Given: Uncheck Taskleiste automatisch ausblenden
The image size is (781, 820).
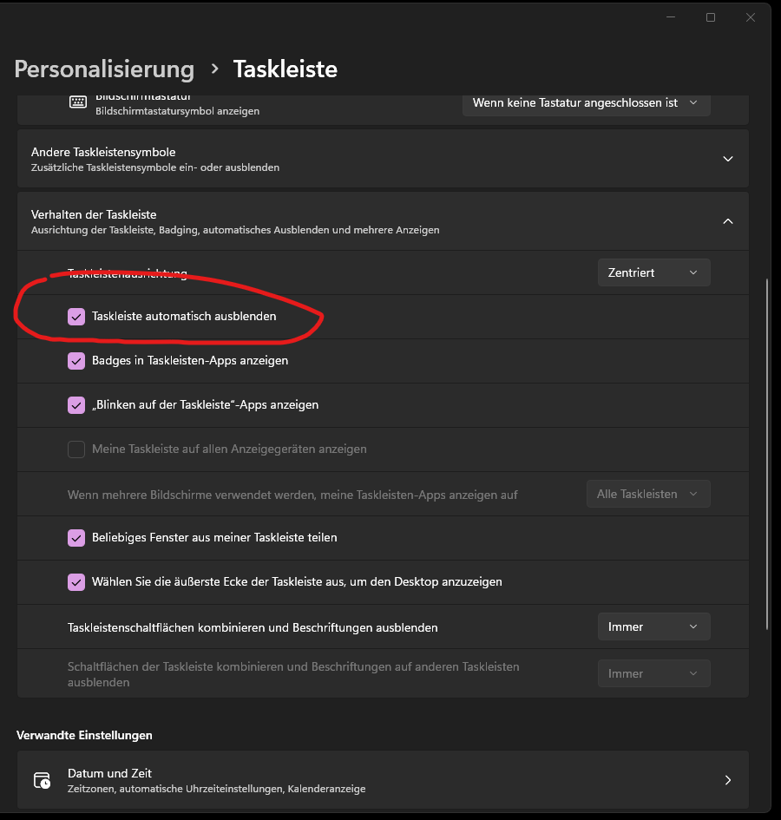Looking at the screenshot, I should point(76,317).
